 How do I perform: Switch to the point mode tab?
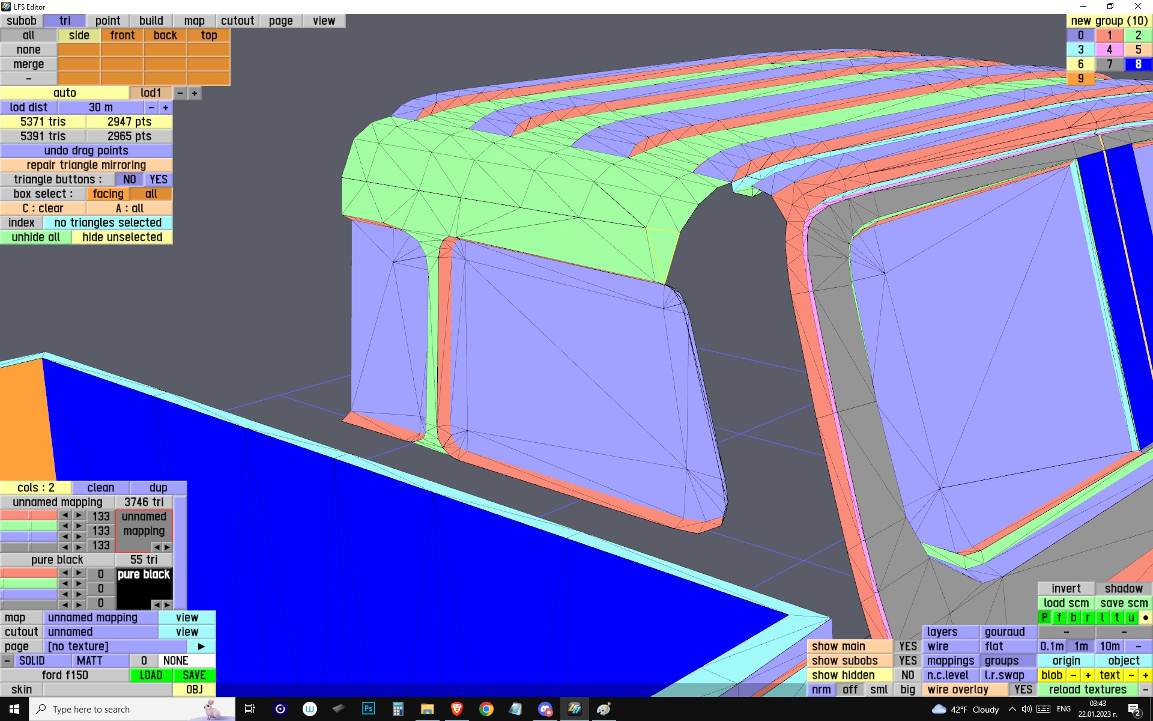(107, 21)
